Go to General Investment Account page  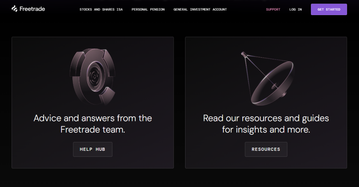[x=200, y=9]
